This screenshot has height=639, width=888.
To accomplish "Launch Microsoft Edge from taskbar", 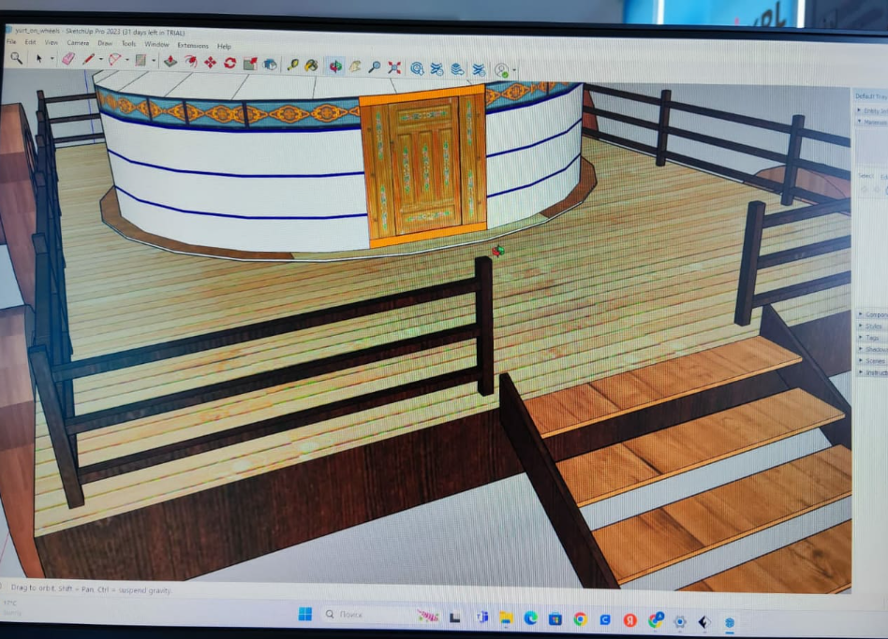I will 531,618.
